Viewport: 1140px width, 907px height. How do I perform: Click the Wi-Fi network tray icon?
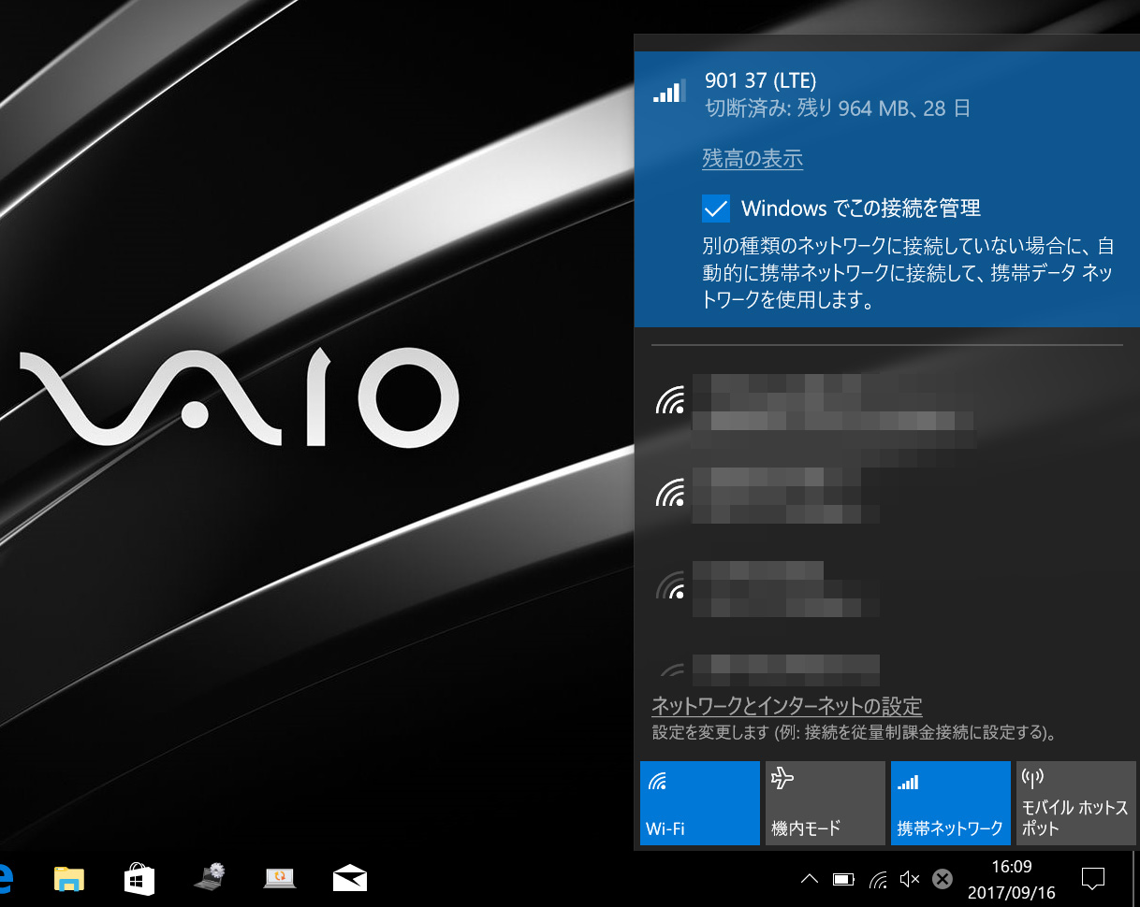(878, 879)
